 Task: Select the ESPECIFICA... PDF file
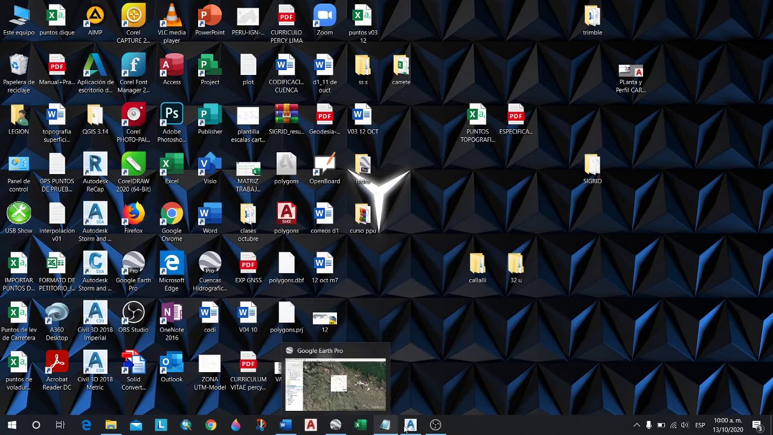click(516, 120)
